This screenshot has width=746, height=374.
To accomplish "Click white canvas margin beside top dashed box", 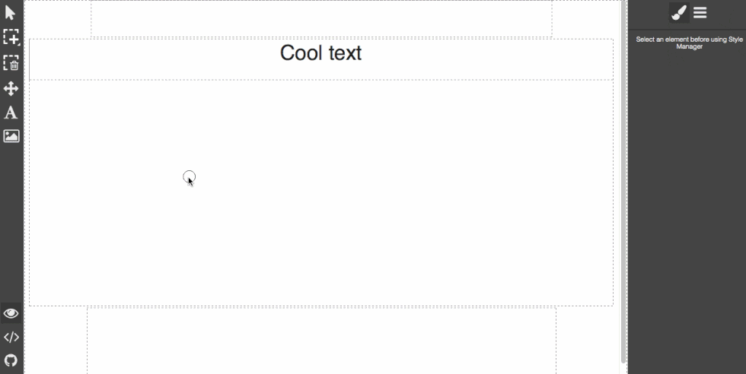I will pyautogui.click(x=57, y=18).
